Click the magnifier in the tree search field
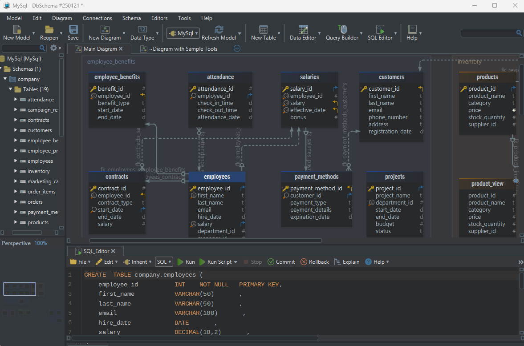 coord(42,48)
